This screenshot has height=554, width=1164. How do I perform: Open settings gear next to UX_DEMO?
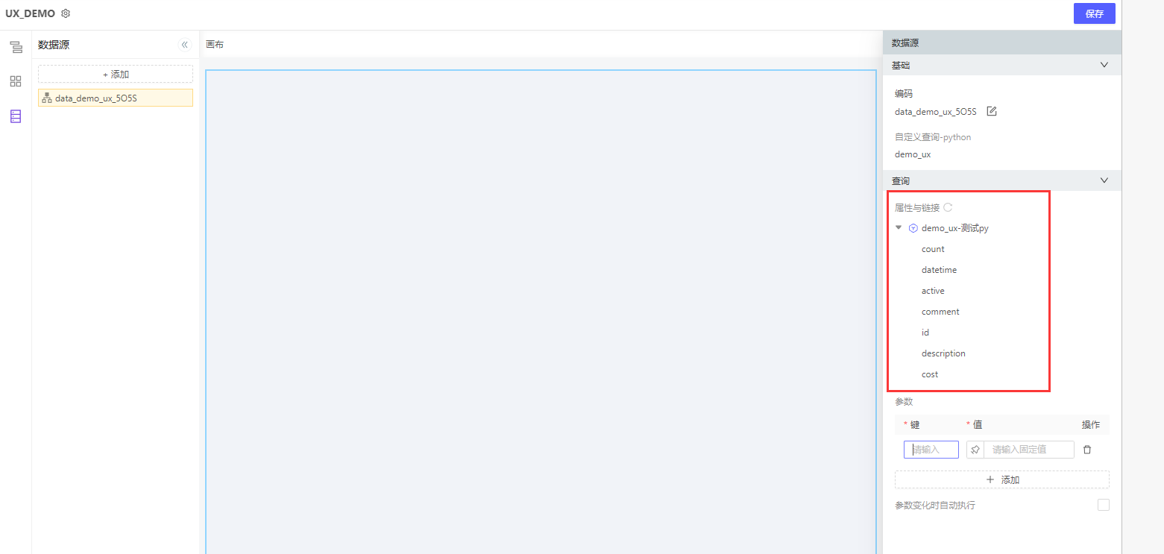[66, 13]
